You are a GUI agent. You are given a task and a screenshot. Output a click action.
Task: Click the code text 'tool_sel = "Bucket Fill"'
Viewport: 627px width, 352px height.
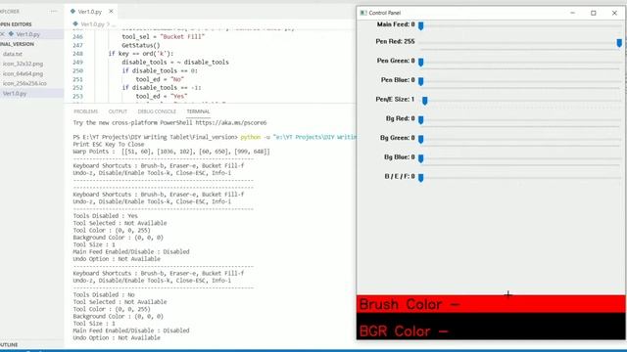coord(164,37)
